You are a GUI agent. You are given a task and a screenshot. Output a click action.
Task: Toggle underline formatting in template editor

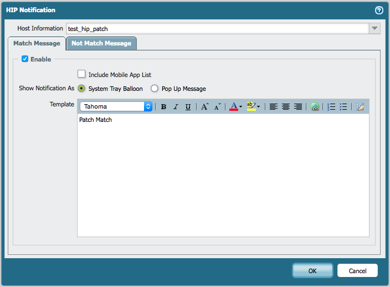[x=188, y=107]
